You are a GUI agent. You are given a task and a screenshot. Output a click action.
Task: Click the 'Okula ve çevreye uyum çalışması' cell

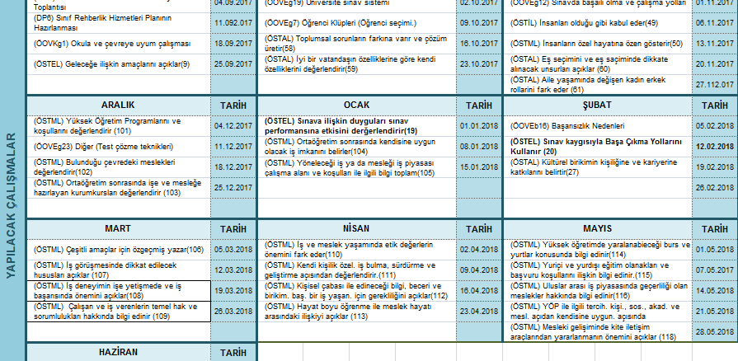pyautogui.click(x=118, y=43)
